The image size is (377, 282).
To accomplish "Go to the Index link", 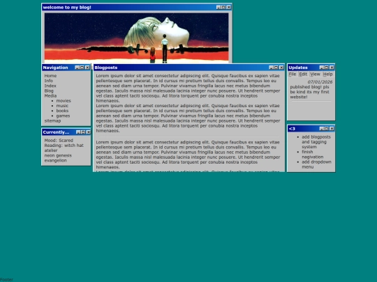I will point(50,86).
